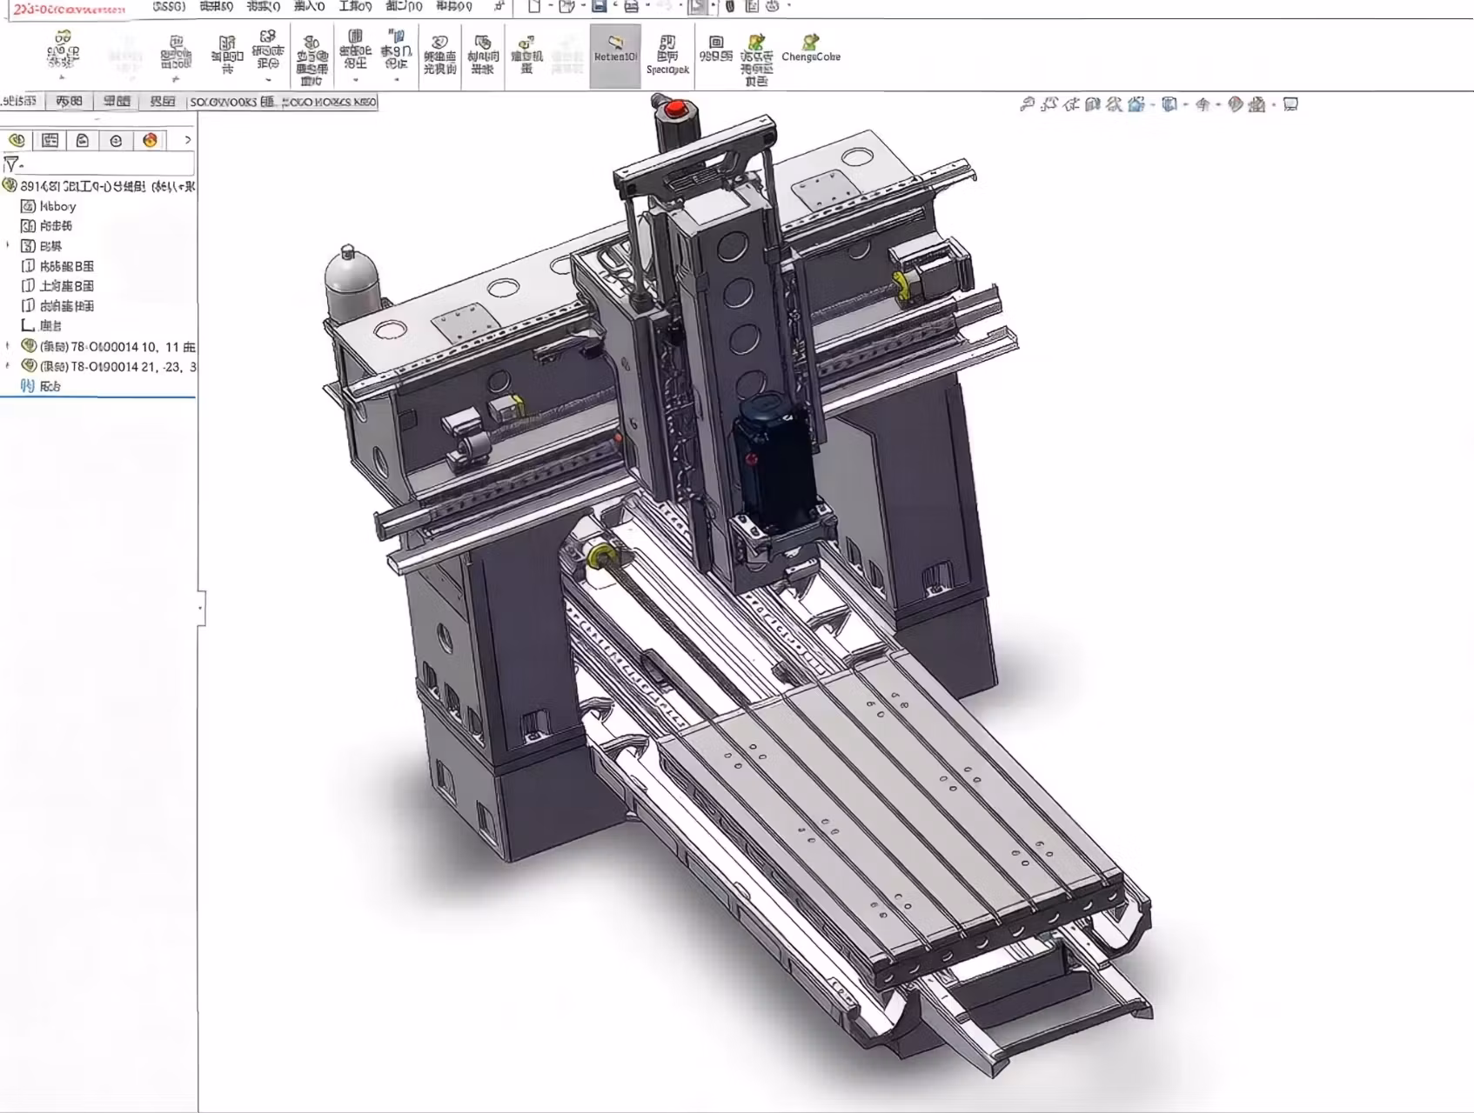This screenshot has width=1474, height=1113.
Task: Expand the first 78-O100014 component node
Action: point(9,346)
